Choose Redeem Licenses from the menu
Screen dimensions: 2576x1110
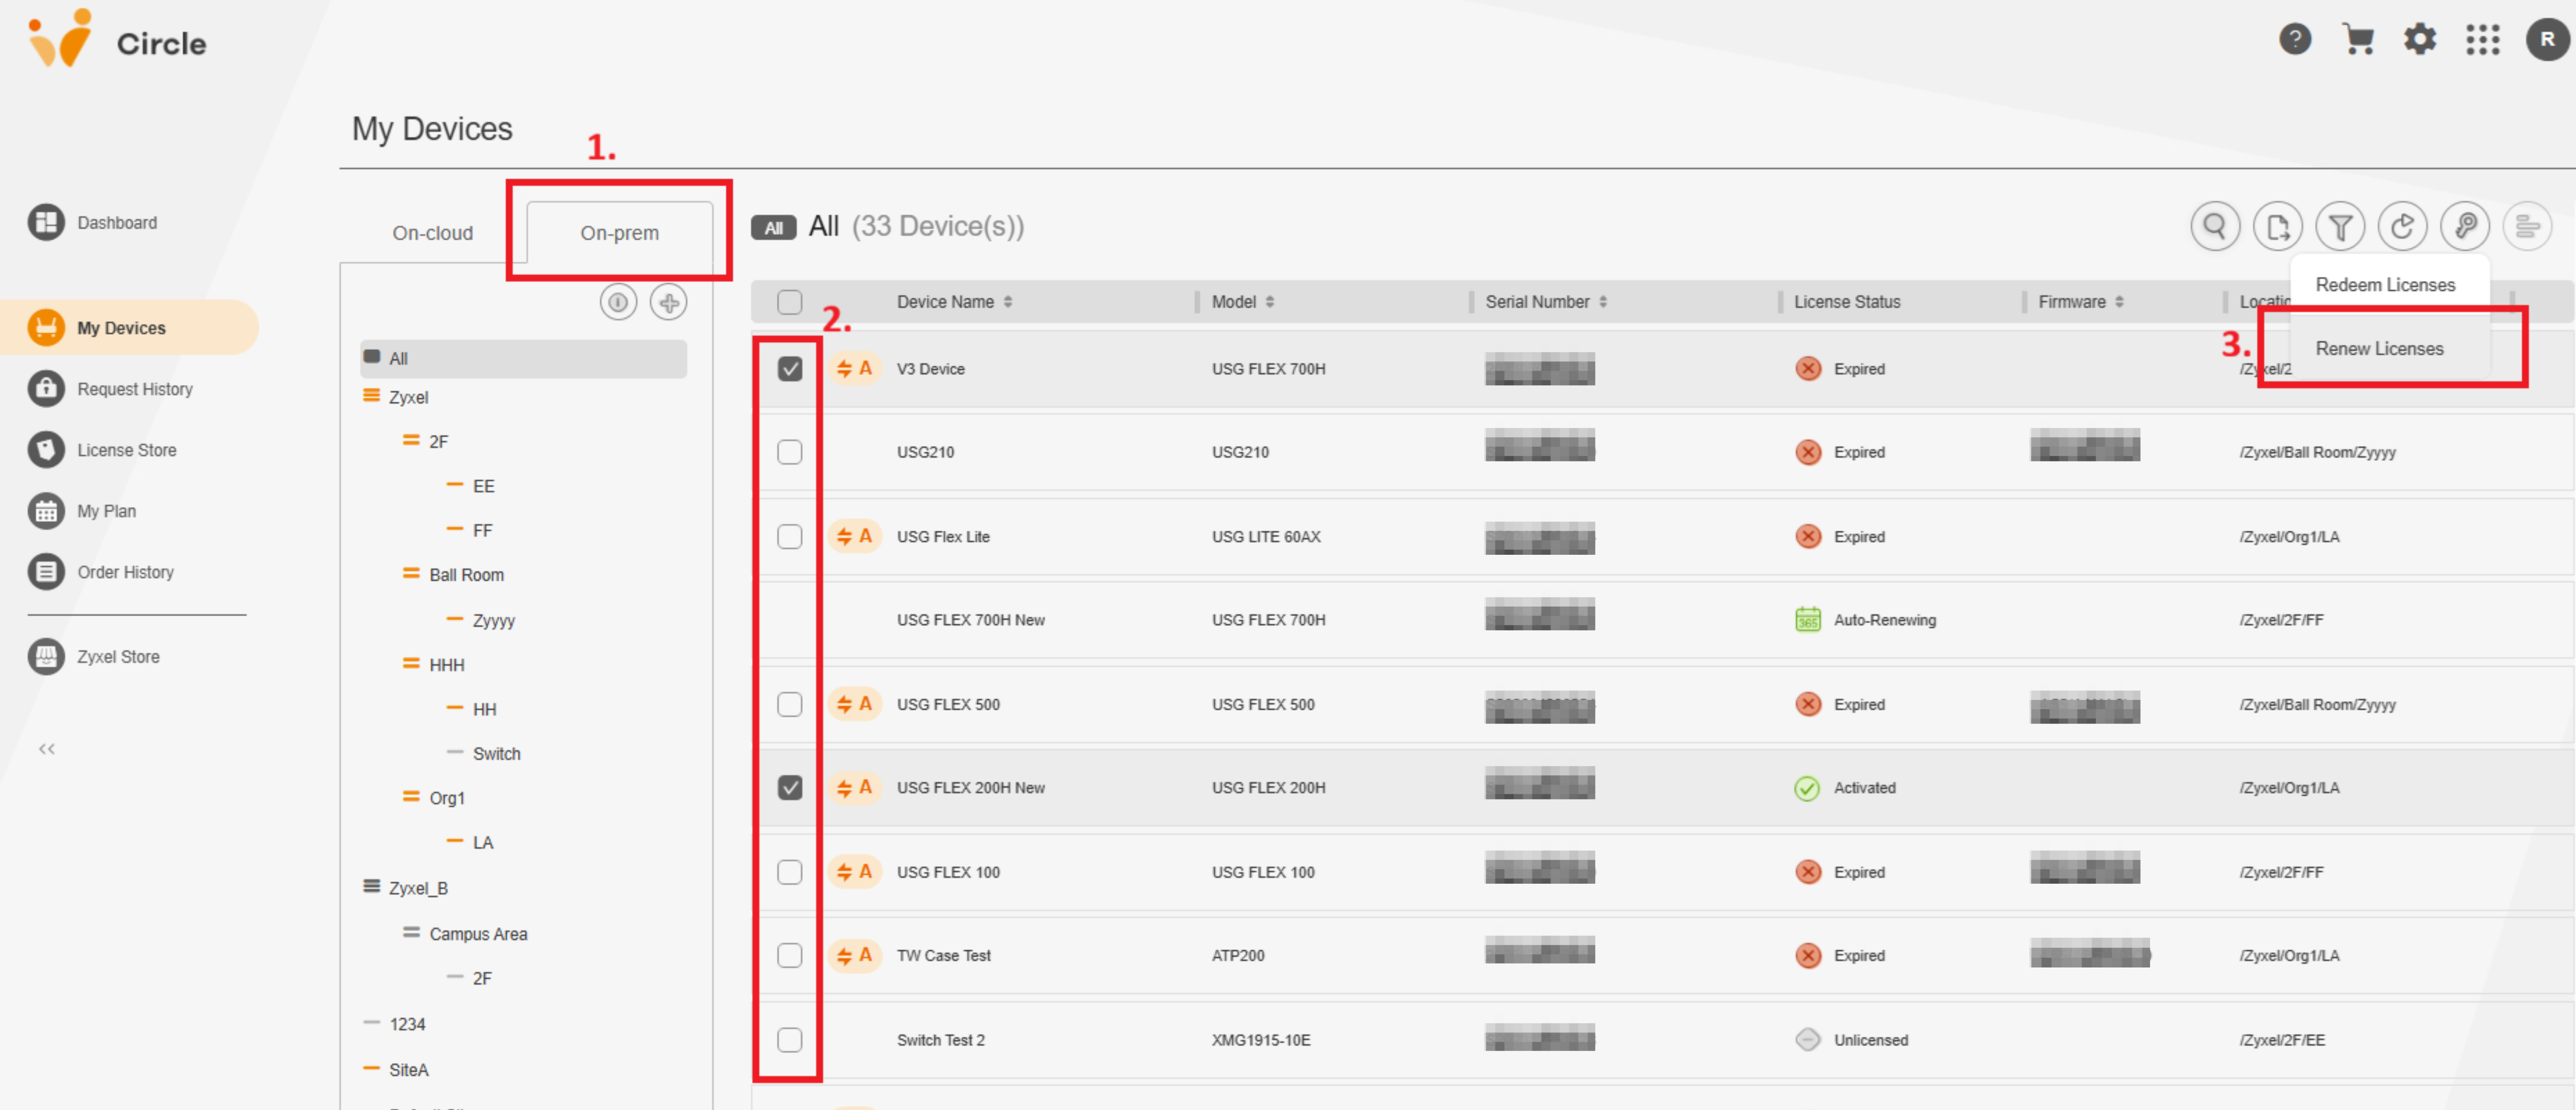pyautogui.click(x=2385, y=285)
